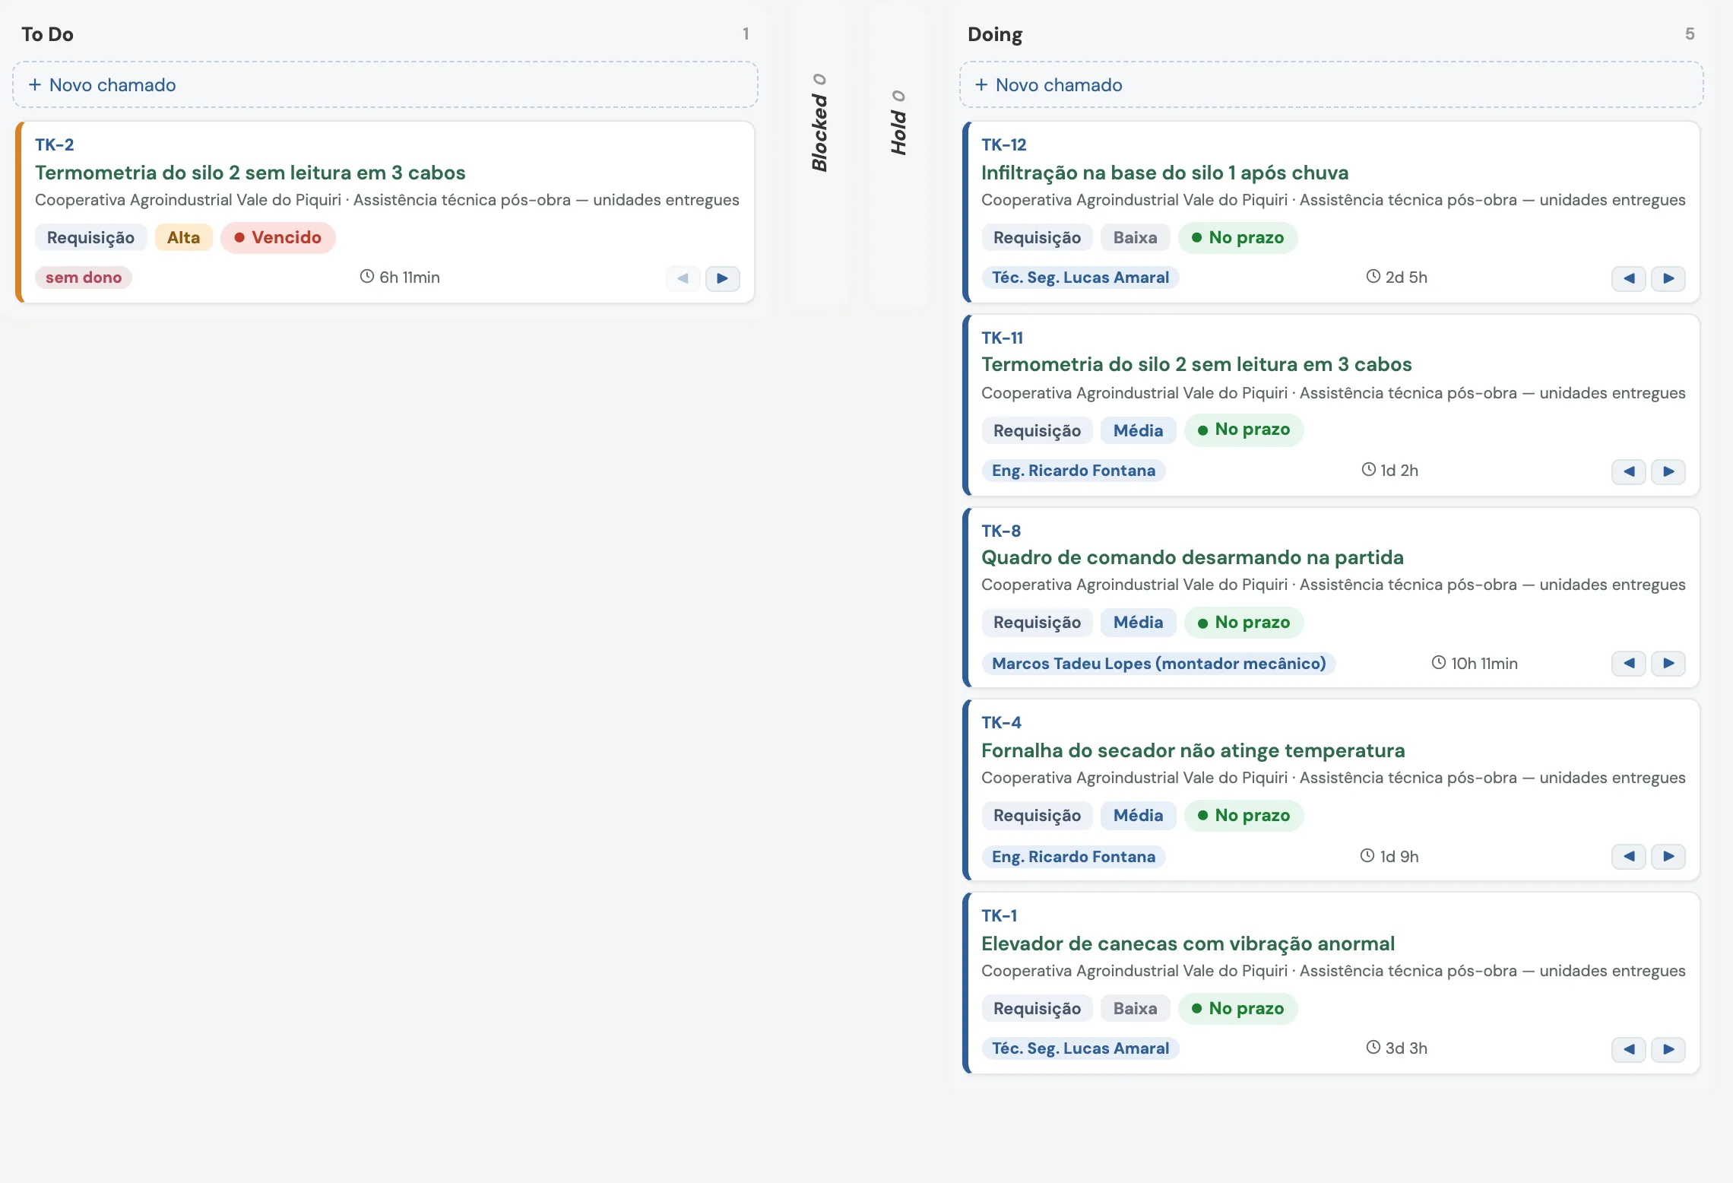Click the Alta priority tag on TK-2
1733x1183 pixels.
coord(183,237)
